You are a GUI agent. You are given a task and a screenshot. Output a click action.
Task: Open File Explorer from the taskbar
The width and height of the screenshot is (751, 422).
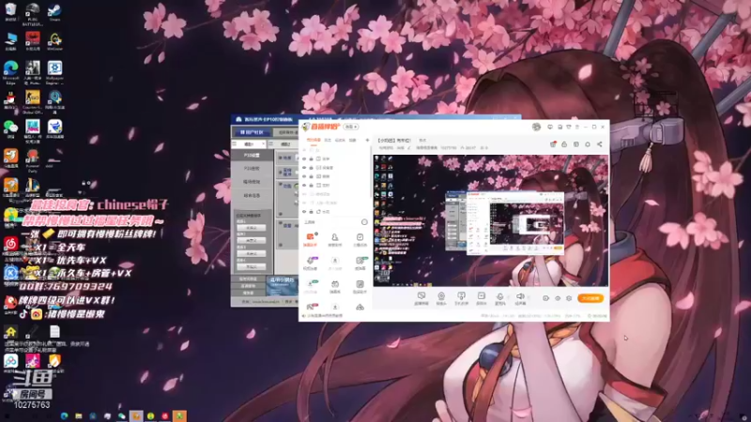79,416
